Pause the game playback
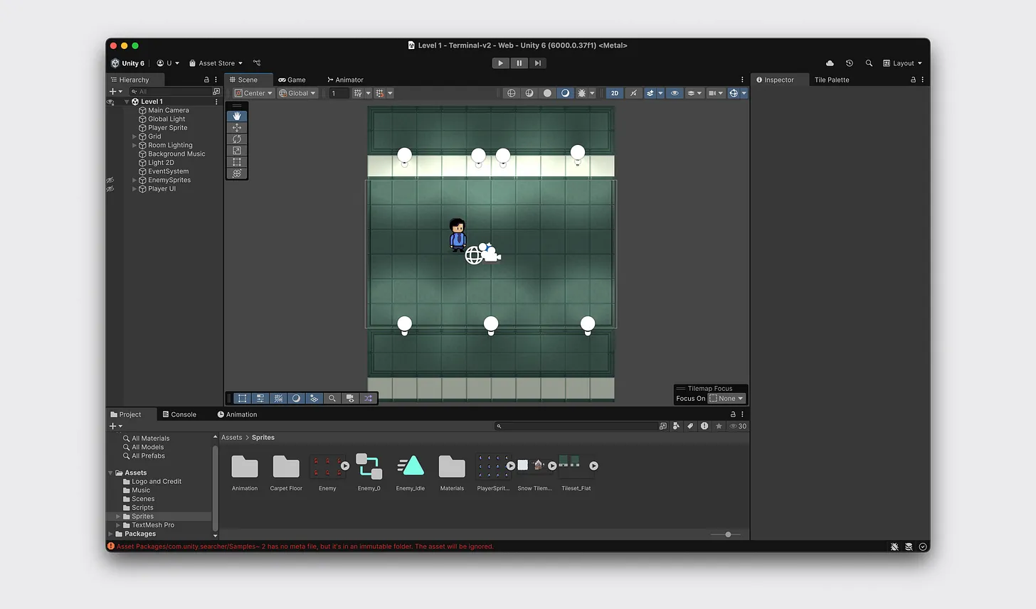The image size is (1036, 609). [519, 63]
